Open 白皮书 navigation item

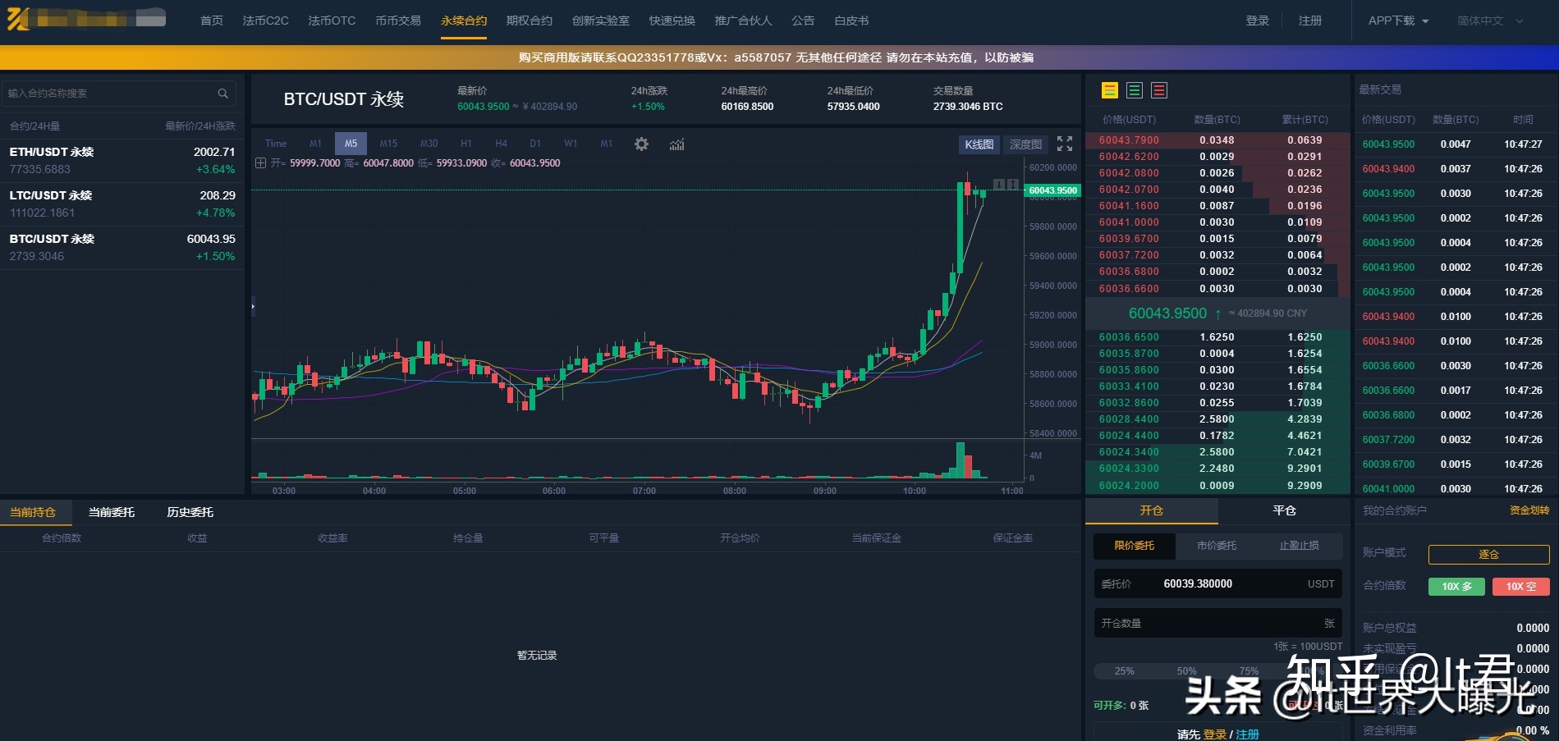click(x=851, y=21)
